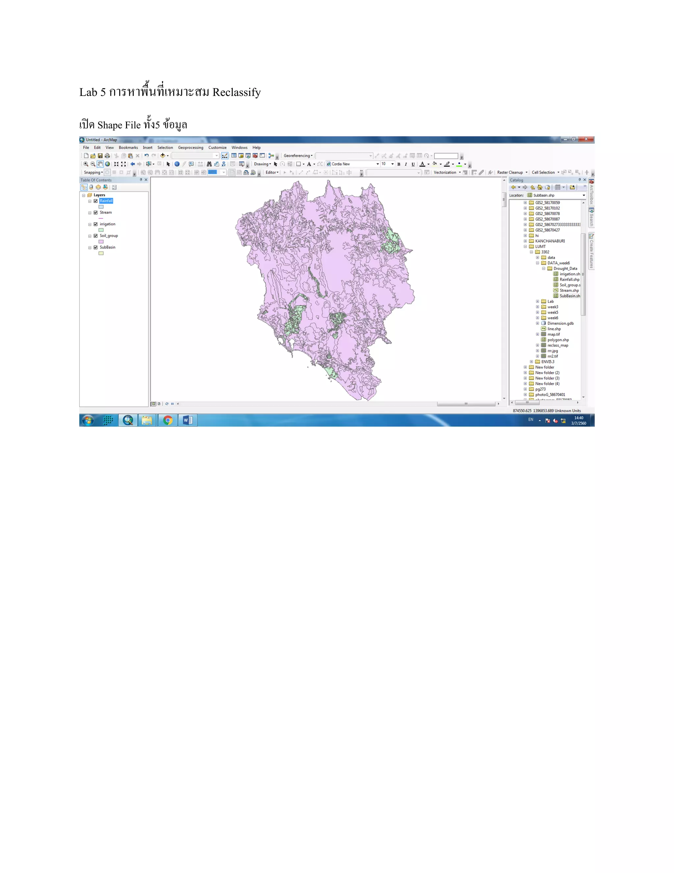Screen dimensions: 674x873
Task: Toggle the Soil_group layer checkbox
Action: click(95, 236)
